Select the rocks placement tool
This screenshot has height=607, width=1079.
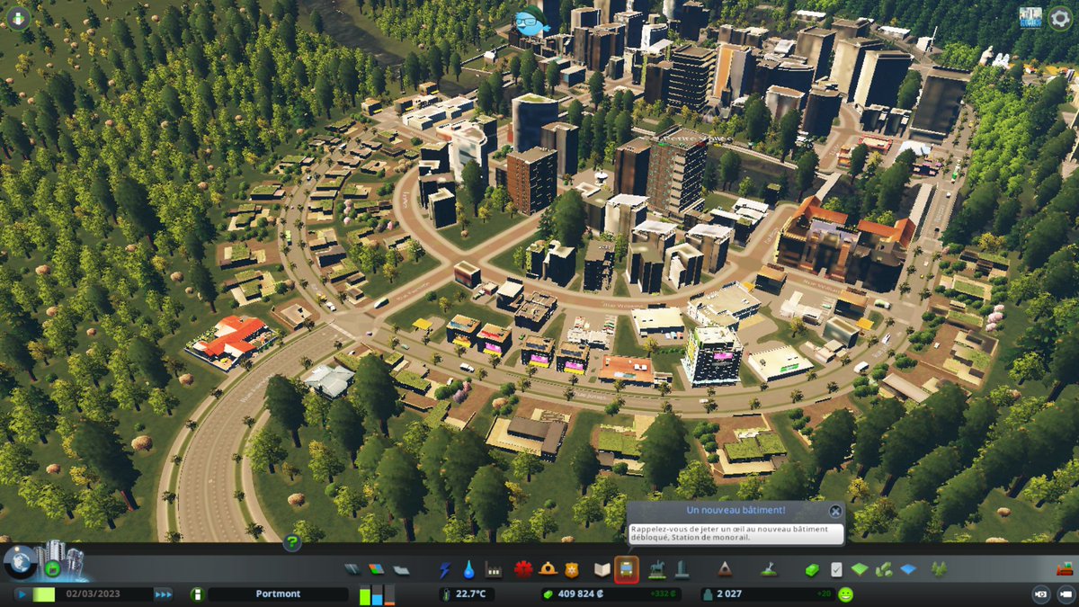(x=885, y=569)
